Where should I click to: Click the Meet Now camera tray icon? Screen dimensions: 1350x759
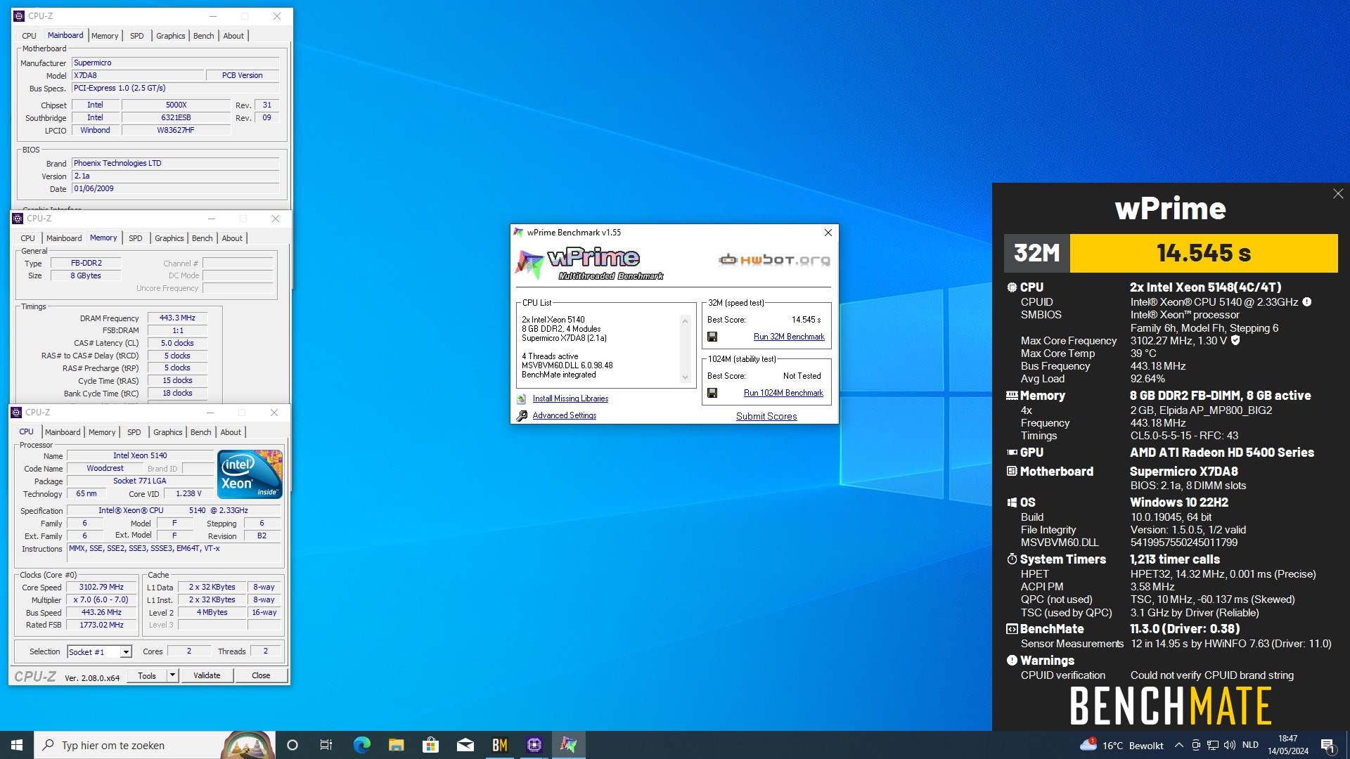1196,745
